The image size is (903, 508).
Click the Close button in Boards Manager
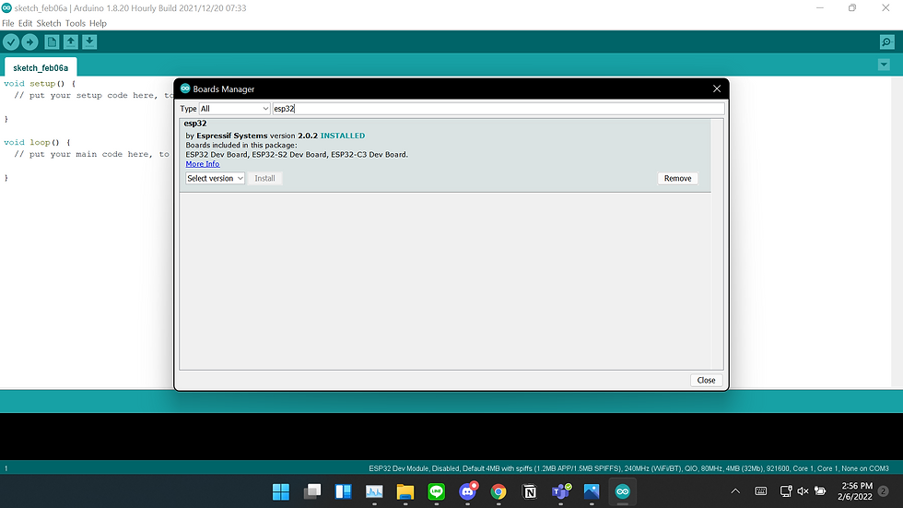(x=706, y=380)
